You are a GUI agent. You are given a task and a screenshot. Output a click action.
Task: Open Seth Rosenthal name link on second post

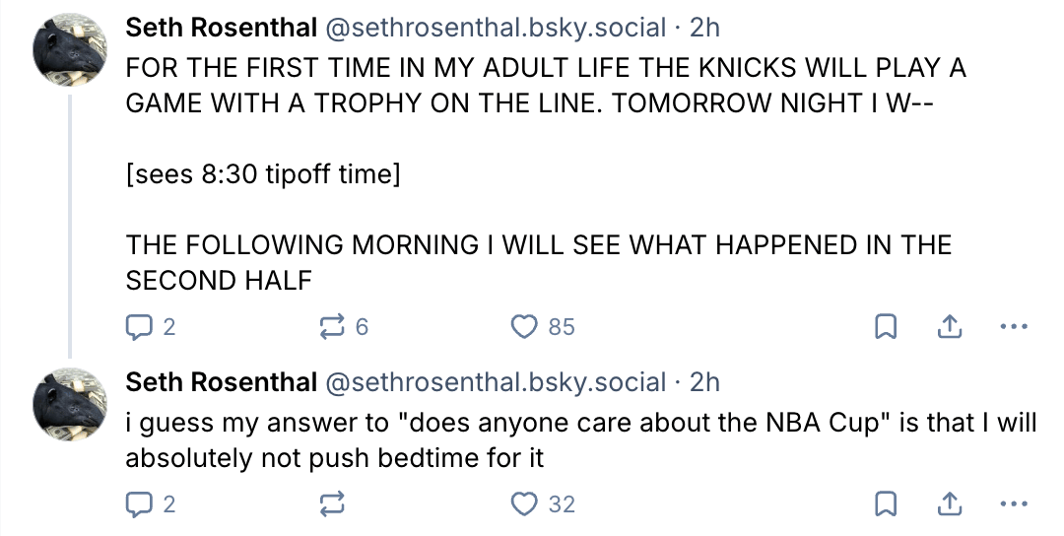[222, 381]
